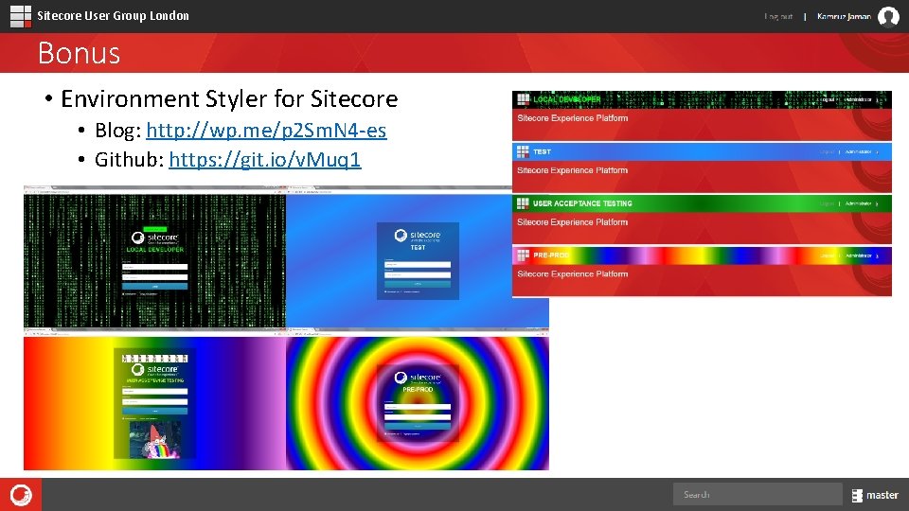Click the Sitecore User Group London title
909x511 pixels.
113,16
